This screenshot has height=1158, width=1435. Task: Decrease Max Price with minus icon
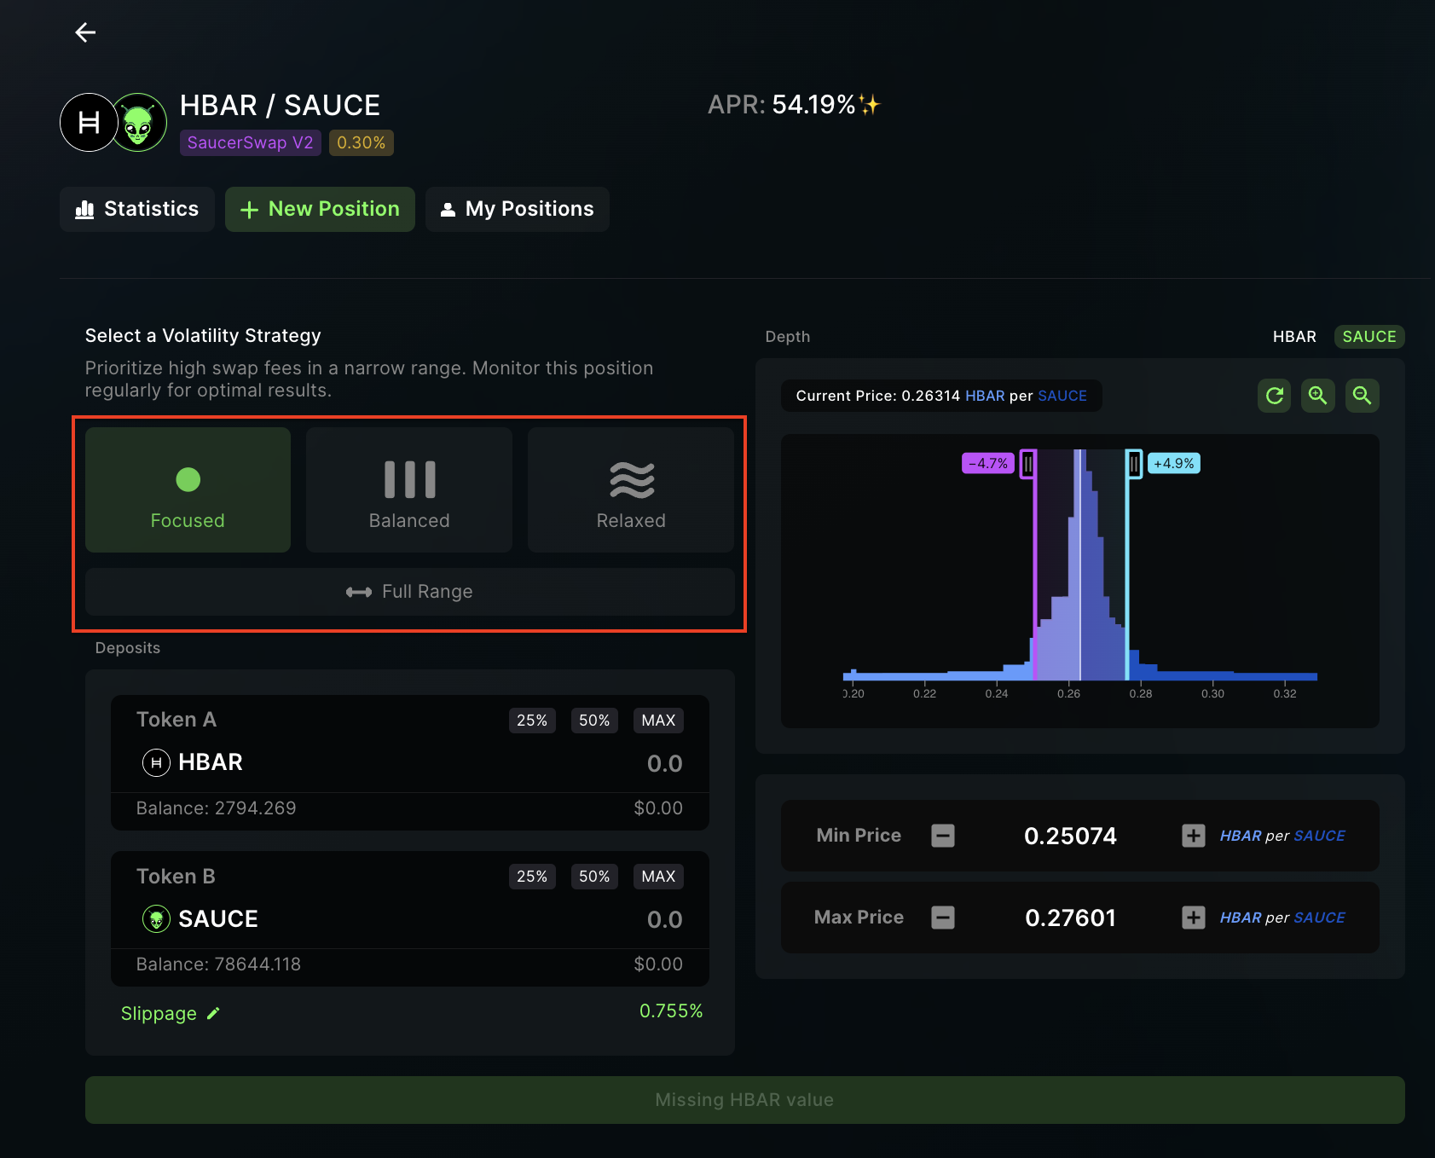tap(943, 918)
